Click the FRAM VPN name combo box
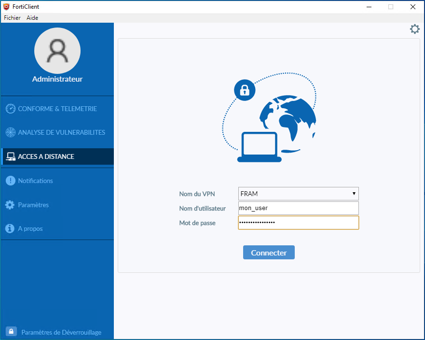The height and width of the screenshot is (340, 425). point(299,194)
